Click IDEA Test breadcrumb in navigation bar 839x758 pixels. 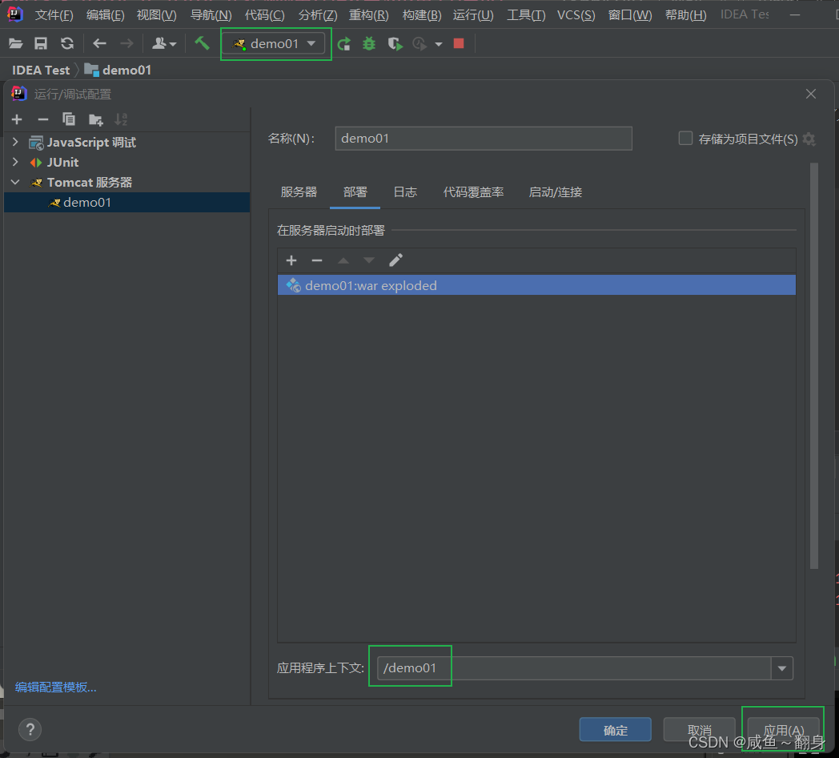(x=41, y=71)
